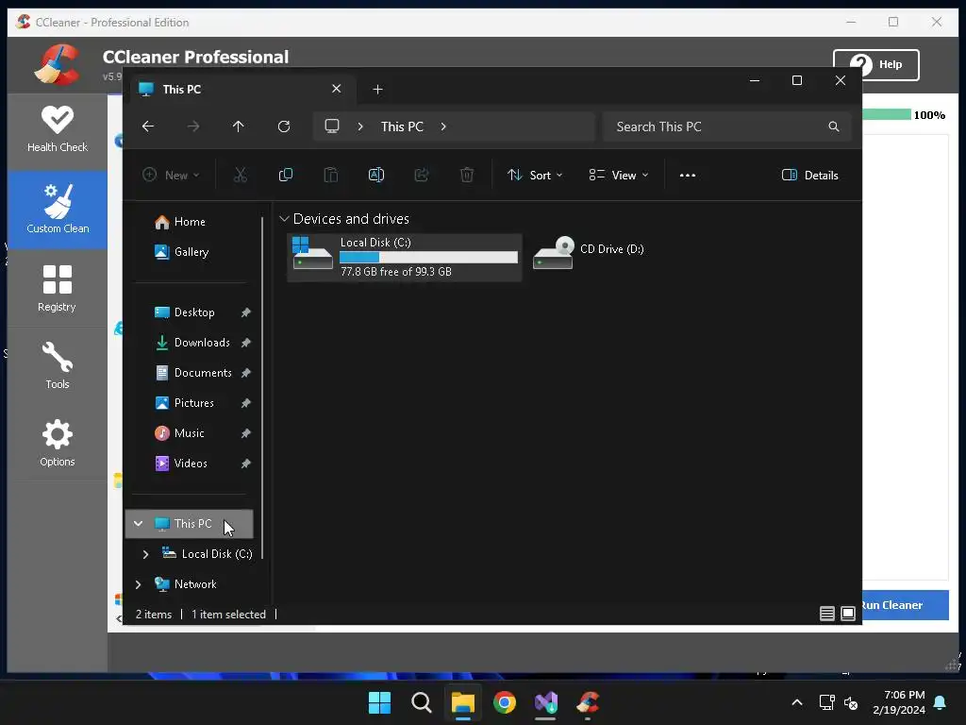This screenshot has height=725, width=966.
Task: Collapse Devices and drives group
Action: [284, 219]
